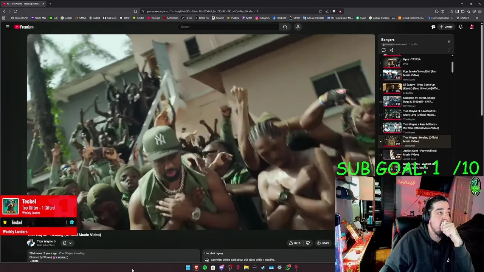Image resolution: width=484 pixels, height=272 pixels.
Task: Open the TikTok bookmark
Action: [187, 18]
